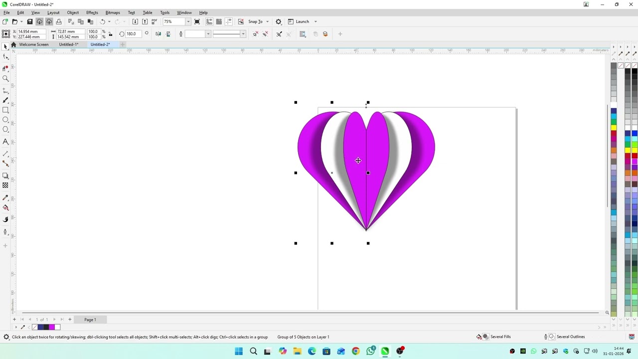Toggle the Snap Off button
The height and width of the screenshot is (359, 638).
(241, 21)
